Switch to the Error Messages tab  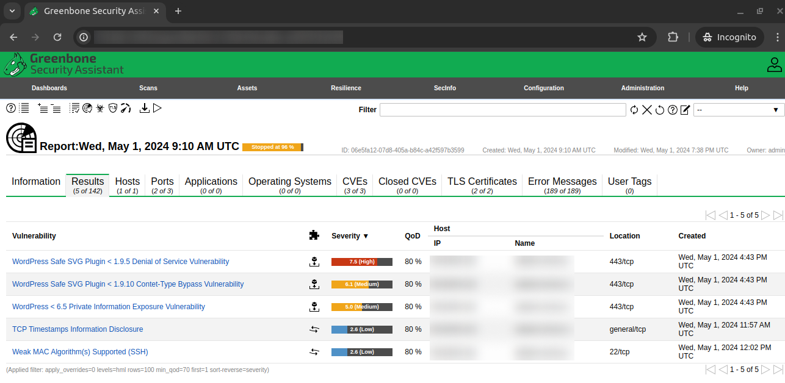562,185
